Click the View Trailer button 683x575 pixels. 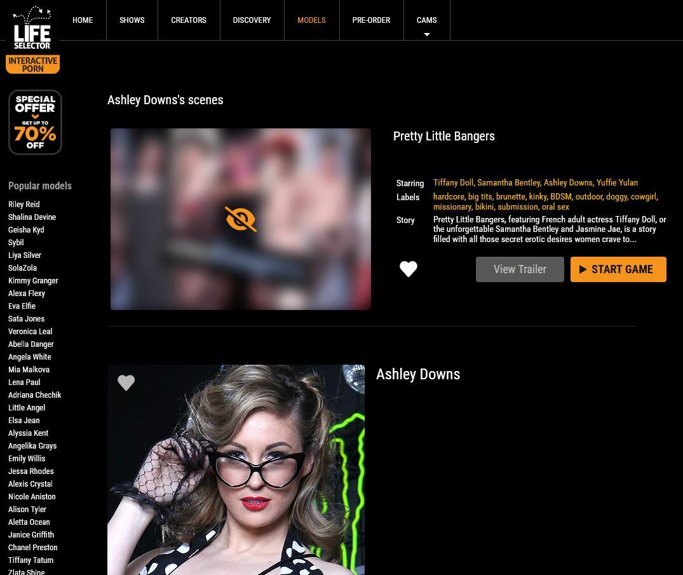[520, 269]
